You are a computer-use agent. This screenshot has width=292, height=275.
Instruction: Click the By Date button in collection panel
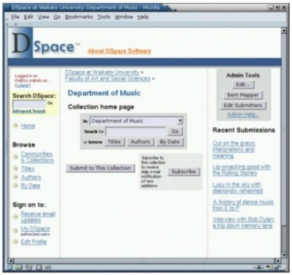(169, 142)
